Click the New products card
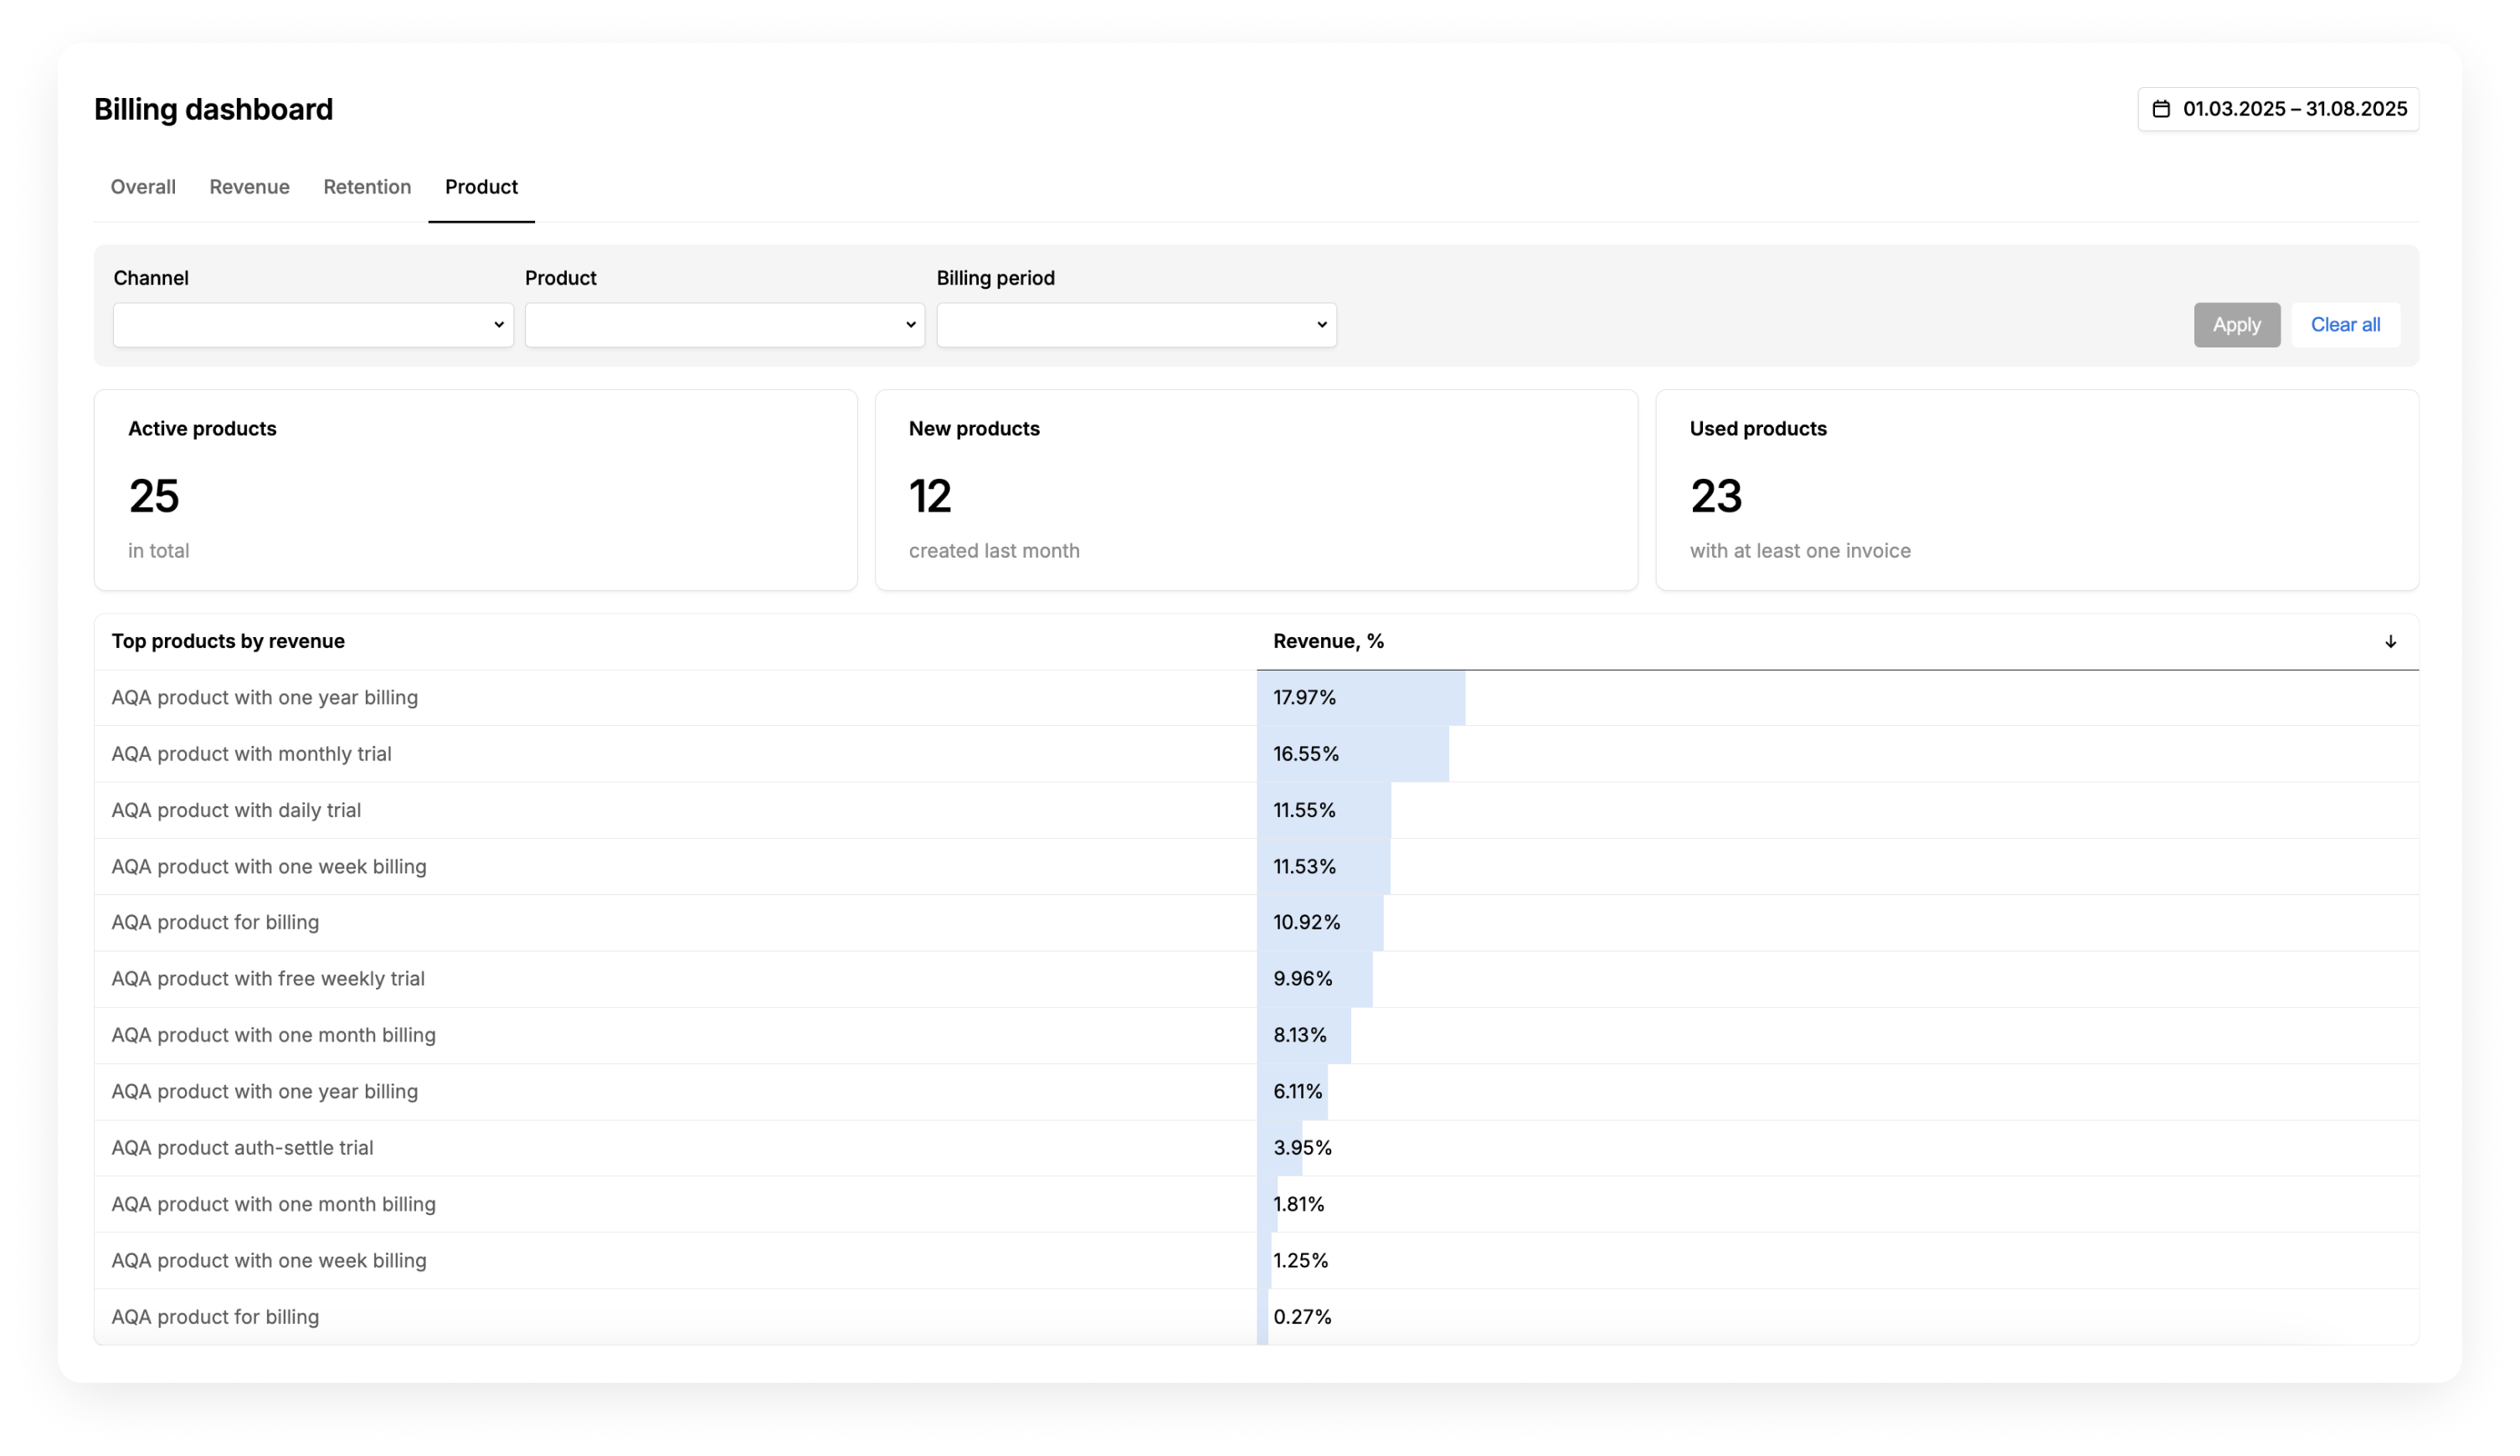2520x1456 pixels. click(1256, 490)
